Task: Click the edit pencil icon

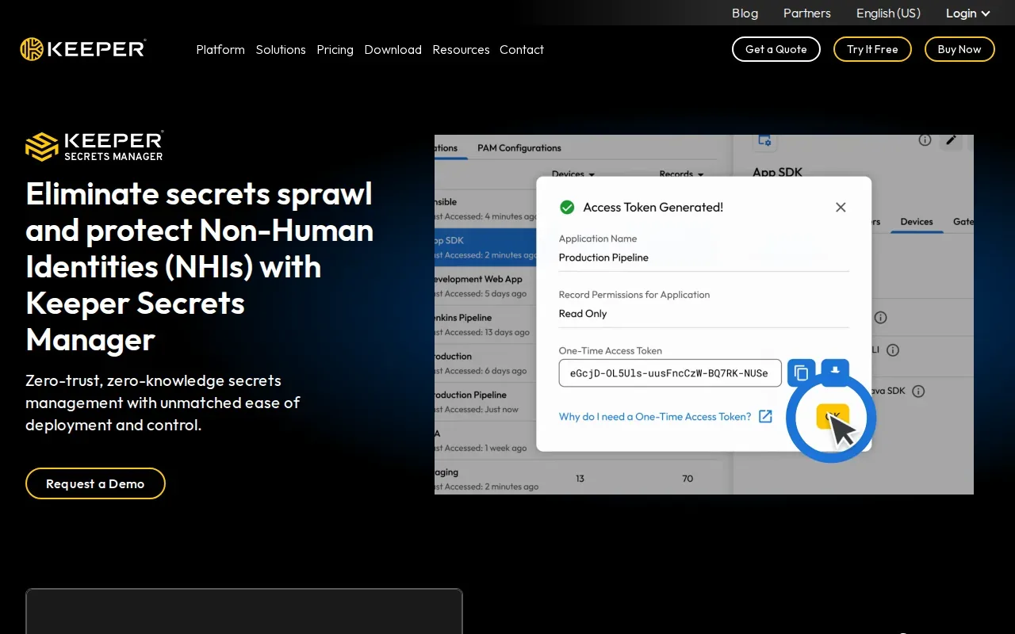Action: point(952,139)
